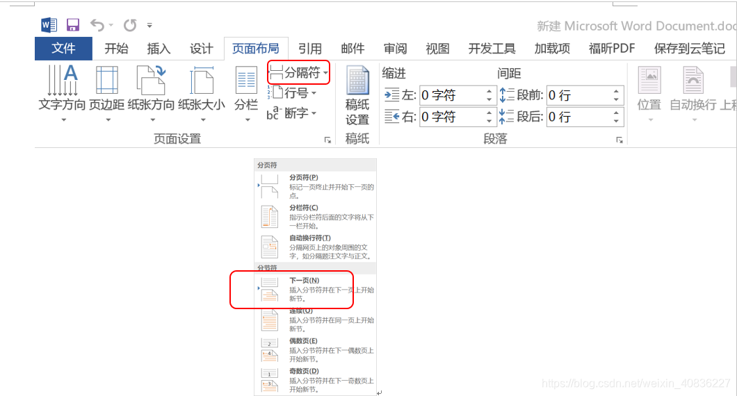The height and width of the screenshot is (396, 737).
Task: Select the 页面布局 tab
Action: 256,49
